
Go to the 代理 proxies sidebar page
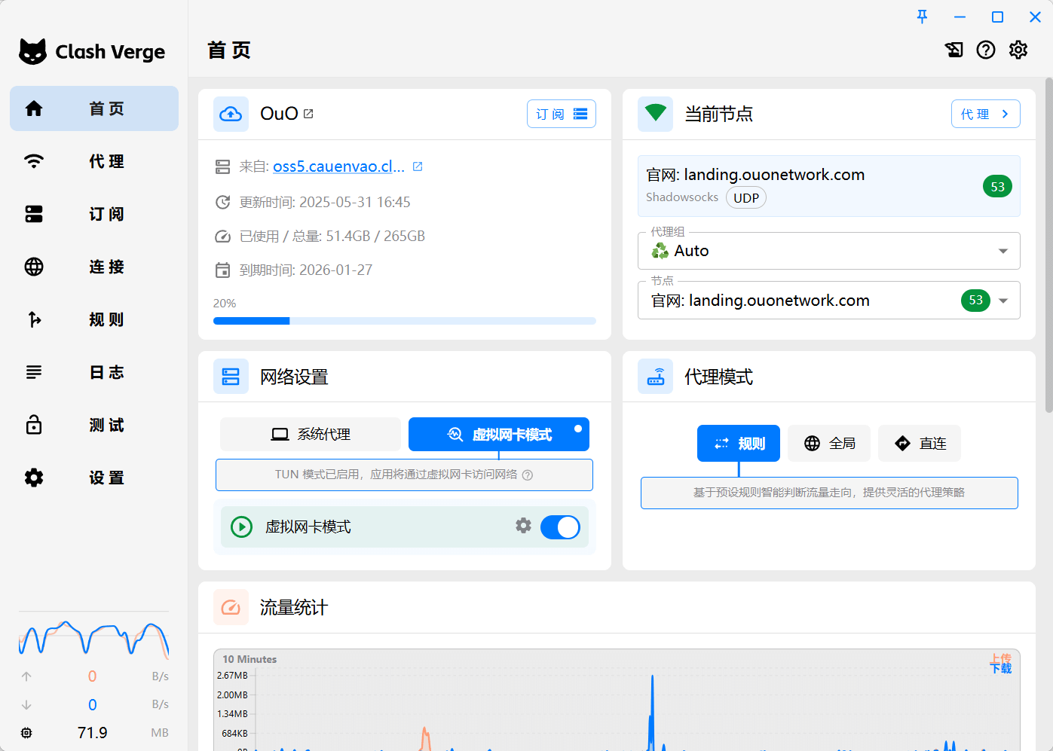point(94,161)
